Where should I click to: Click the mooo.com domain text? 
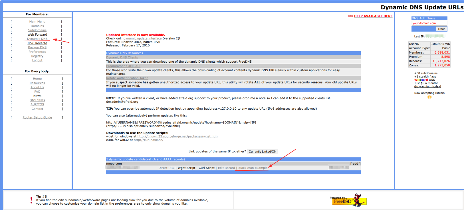point(114,164)
